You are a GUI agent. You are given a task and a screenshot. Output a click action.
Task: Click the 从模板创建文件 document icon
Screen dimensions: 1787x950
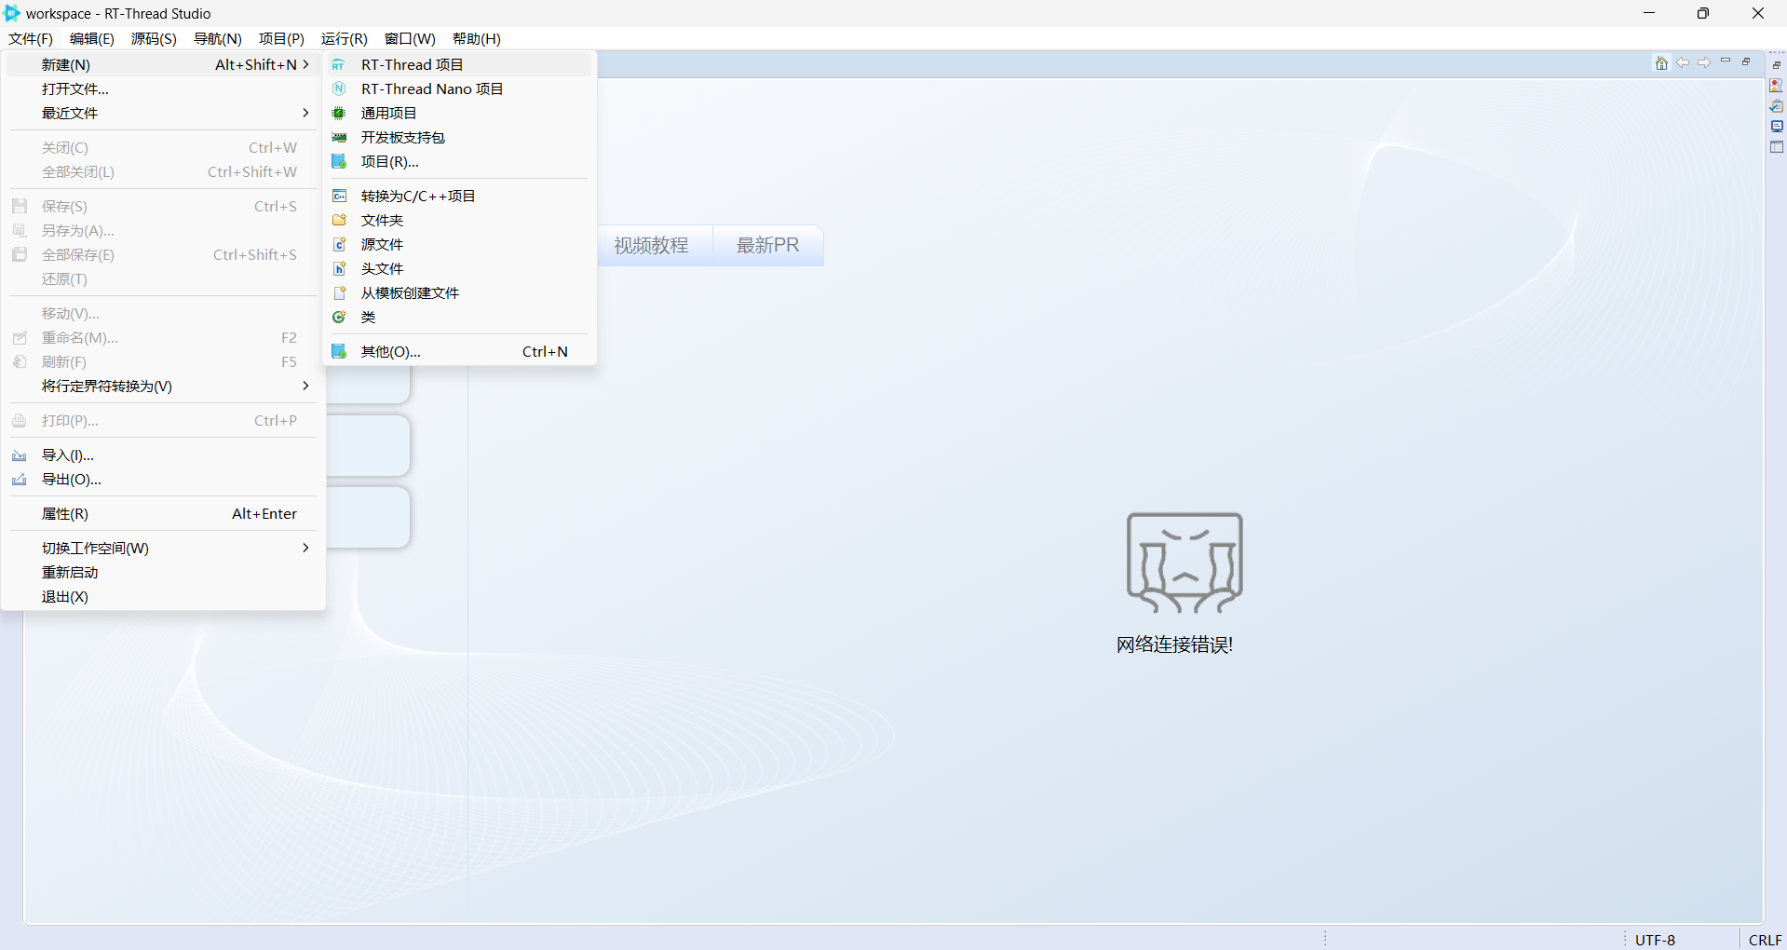(x=340, y=292)
